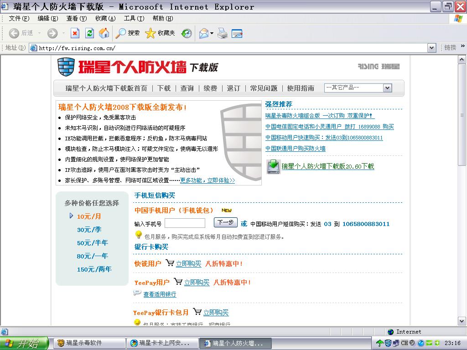Click the Print toolbar icon
Image resolution: width=467 pixels, height=350 pixels.
pos(223,33)
